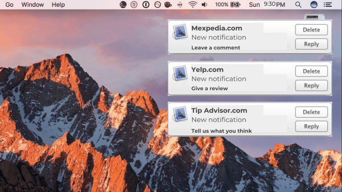Click the Mexpedia.com notification title

click(216, 28)
